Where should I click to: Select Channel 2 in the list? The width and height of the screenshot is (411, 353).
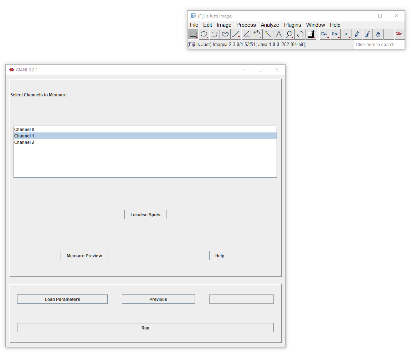[145, 142]
